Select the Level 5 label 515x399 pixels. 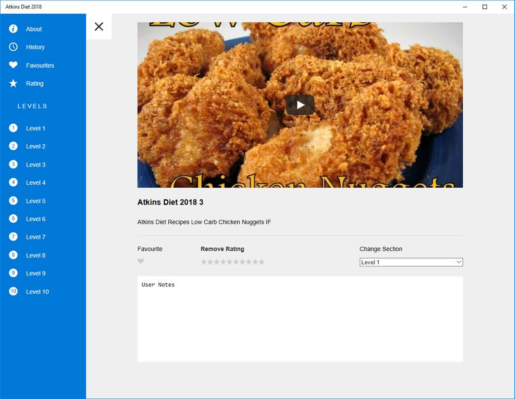[x=36, y=201]
